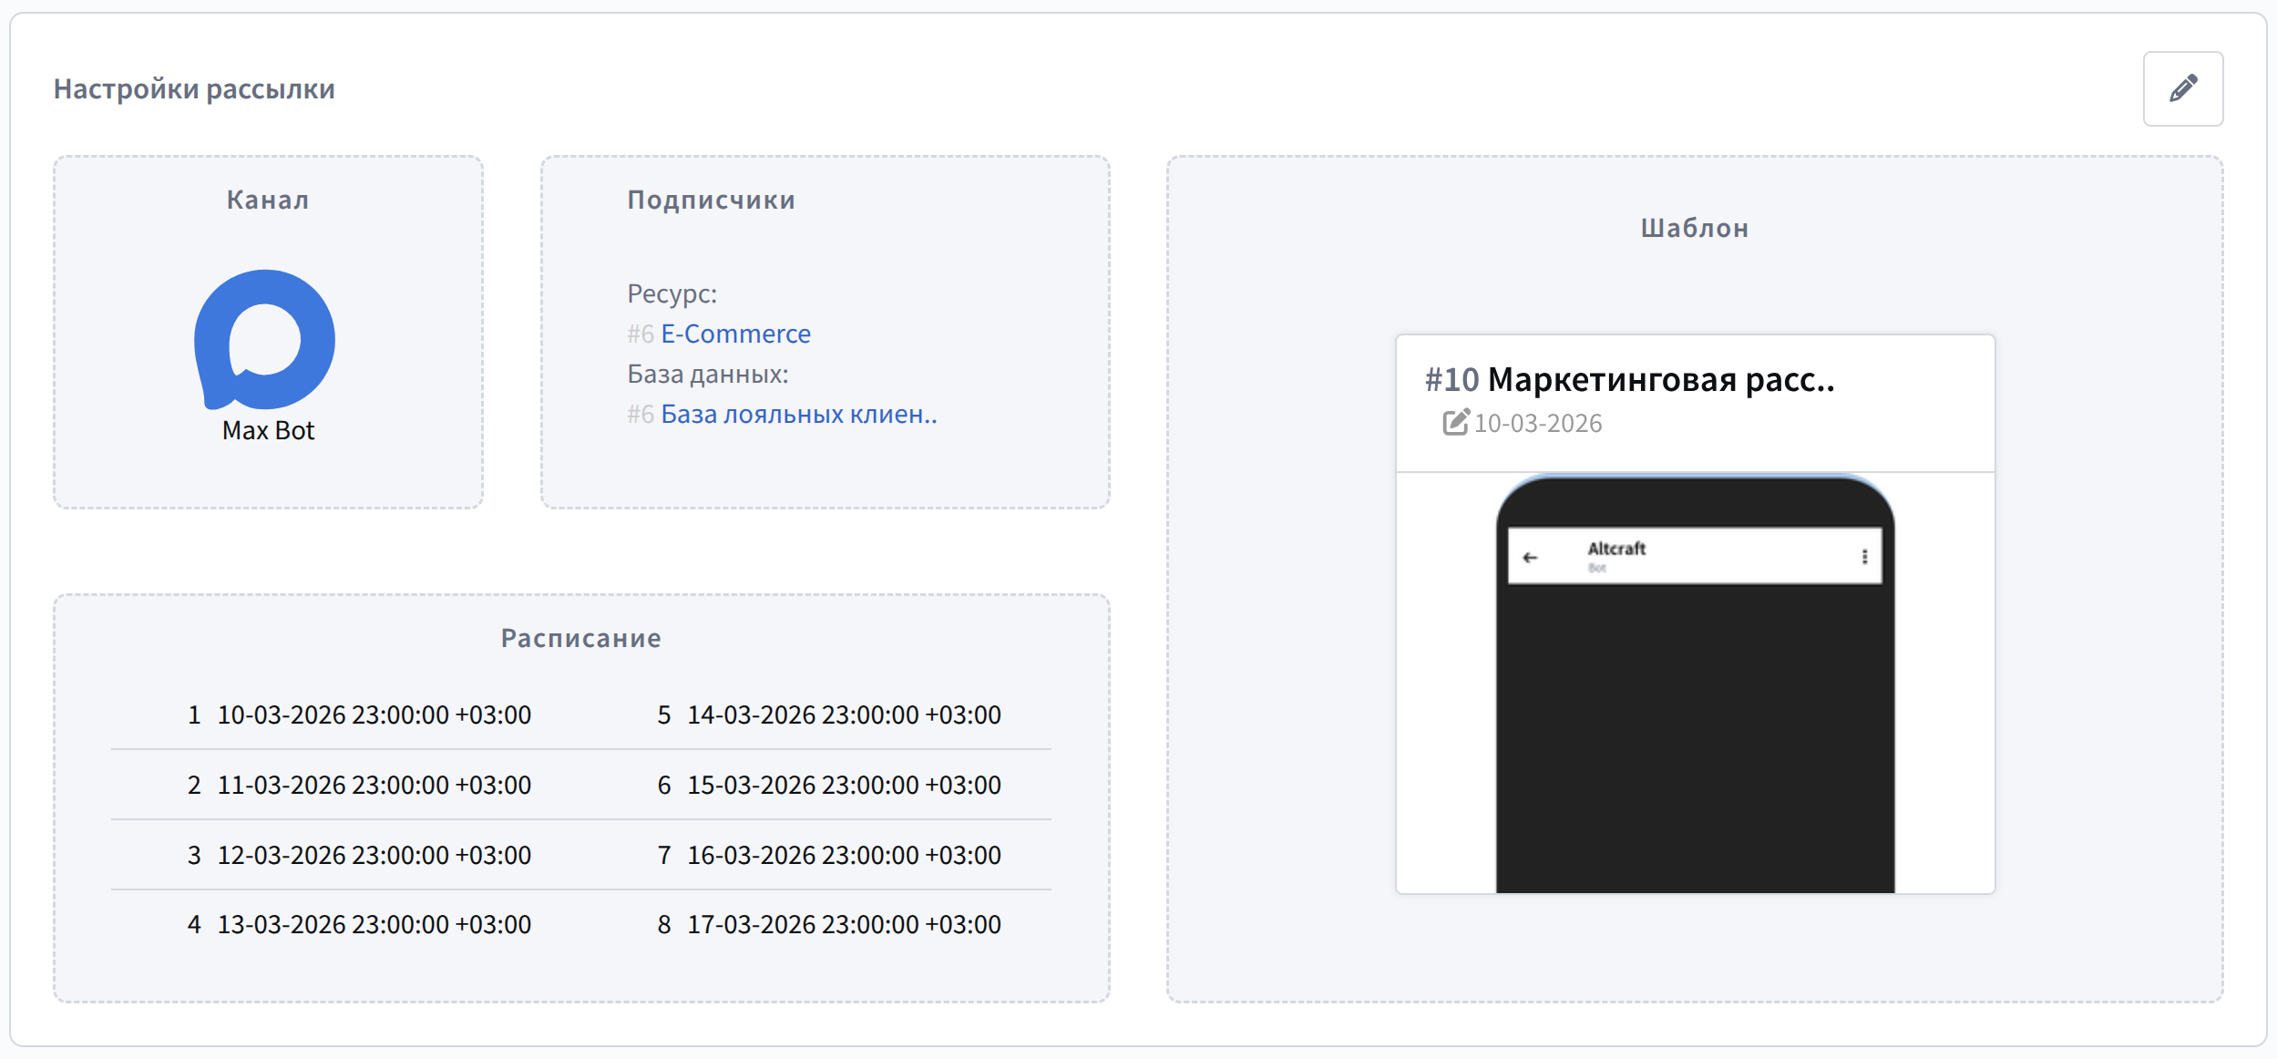2277x1059 pixels.
Task: Click the pencil edit settings button
Action: (x=2182, y=88)
